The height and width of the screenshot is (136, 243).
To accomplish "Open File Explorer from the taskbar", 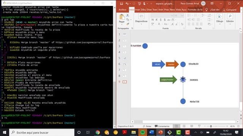I will [x=134, y=132].
